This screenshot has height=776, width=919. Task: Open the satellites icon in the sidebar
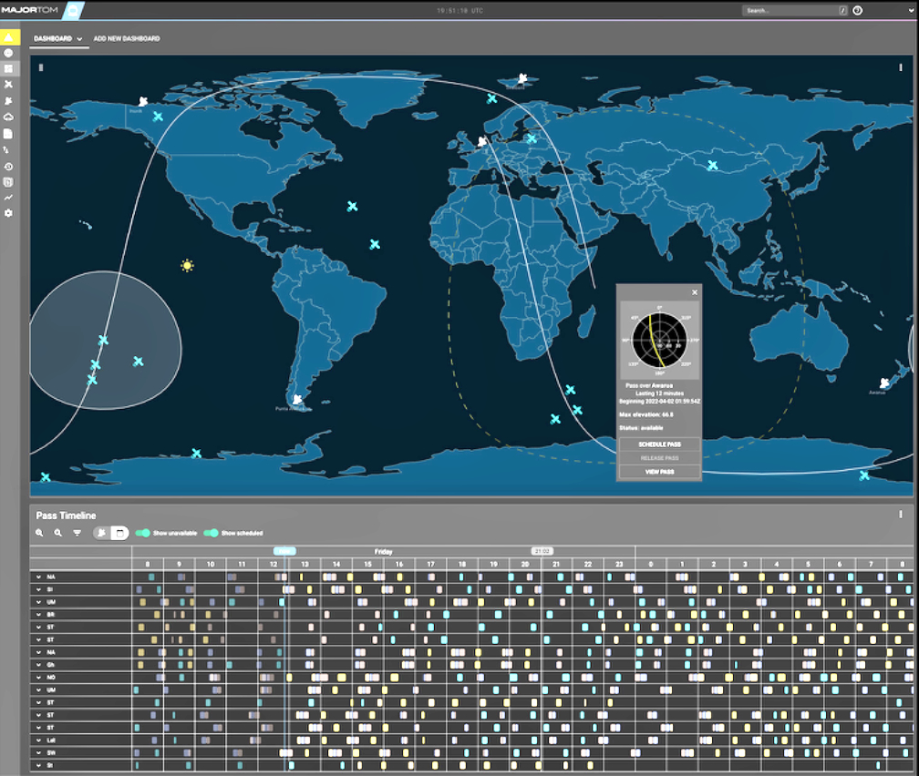click(x=8, y=85)
